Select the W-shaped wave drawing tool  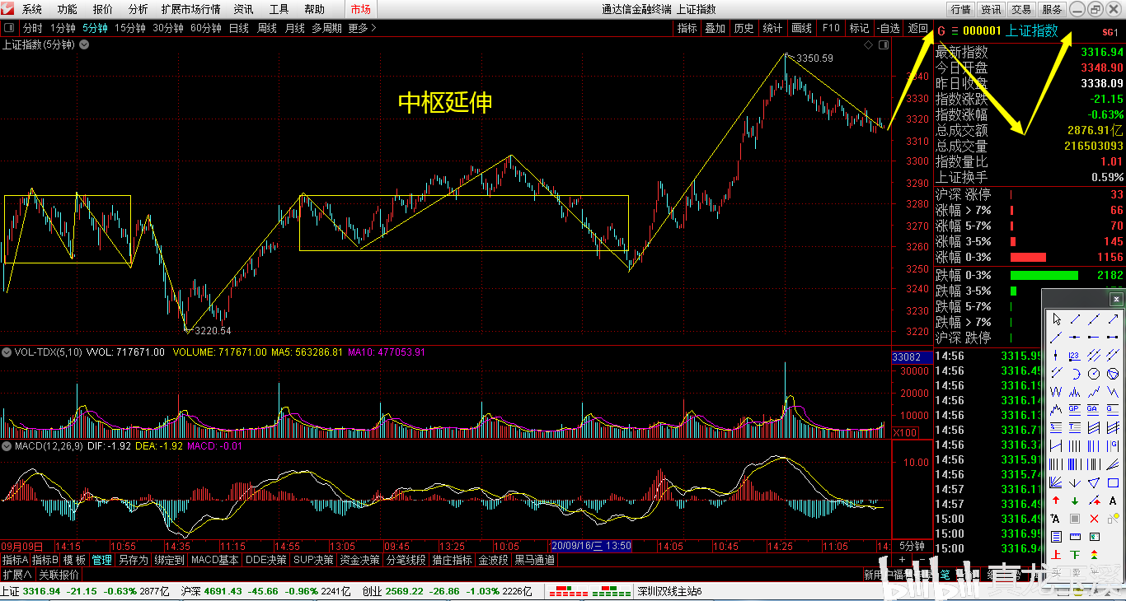pyautogui.click(x=1056, y=391)
